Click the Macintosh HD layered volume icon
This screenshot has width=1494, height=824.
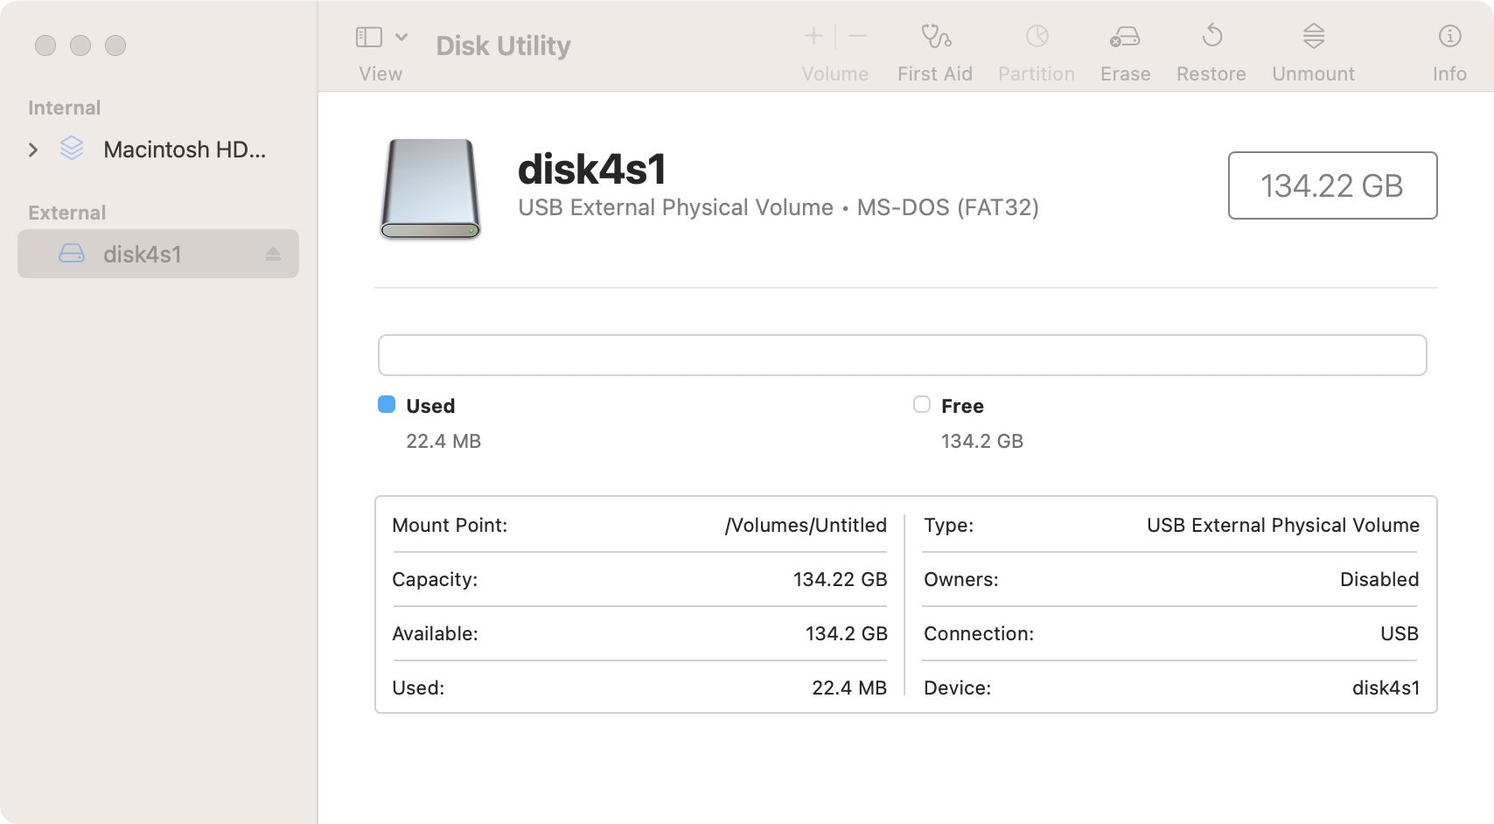[72, 149]
